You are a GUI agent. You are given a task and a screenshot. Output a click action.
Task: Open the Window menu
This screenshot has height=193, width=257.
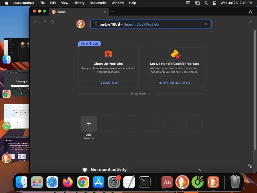coord(118,3)
